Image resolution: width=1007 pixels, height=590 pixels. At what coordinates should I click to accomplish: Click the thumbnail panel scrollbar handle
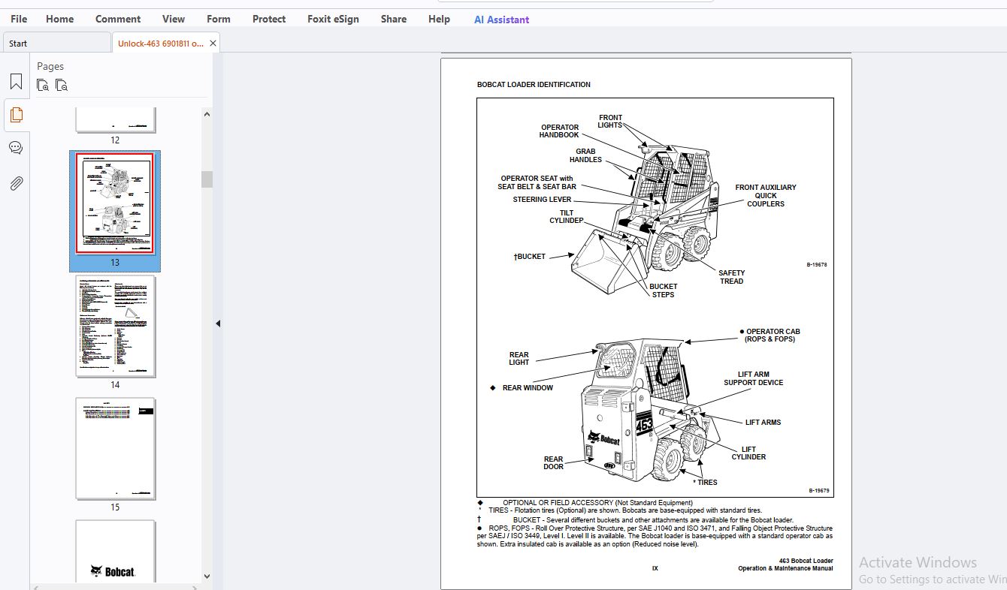coord(207,179)
